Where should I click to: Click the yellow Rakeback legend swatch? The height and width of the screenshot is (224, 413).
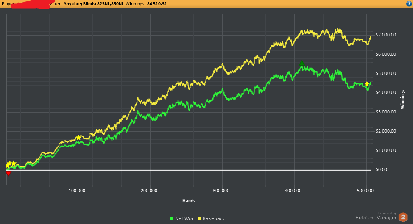click(x=199, y=218)
